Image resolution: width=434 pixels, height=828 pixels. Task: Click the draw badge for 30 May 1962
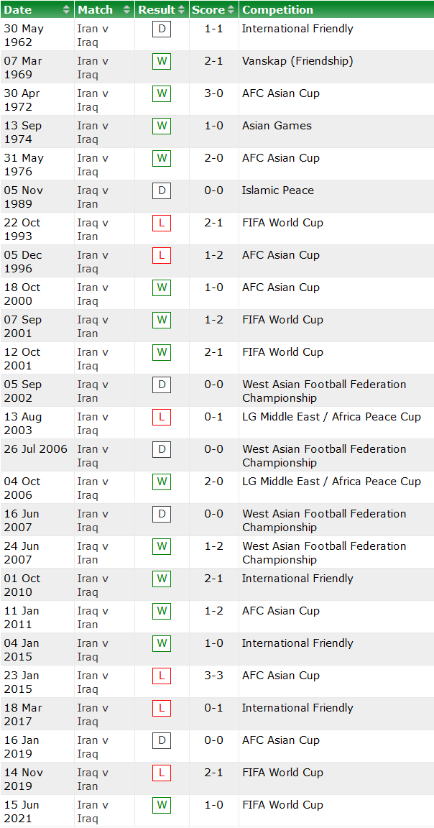click(162, 29)
